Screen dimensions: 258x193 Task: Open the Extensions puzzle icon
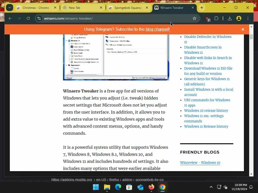pyautogui.click(x=216, y=18)
